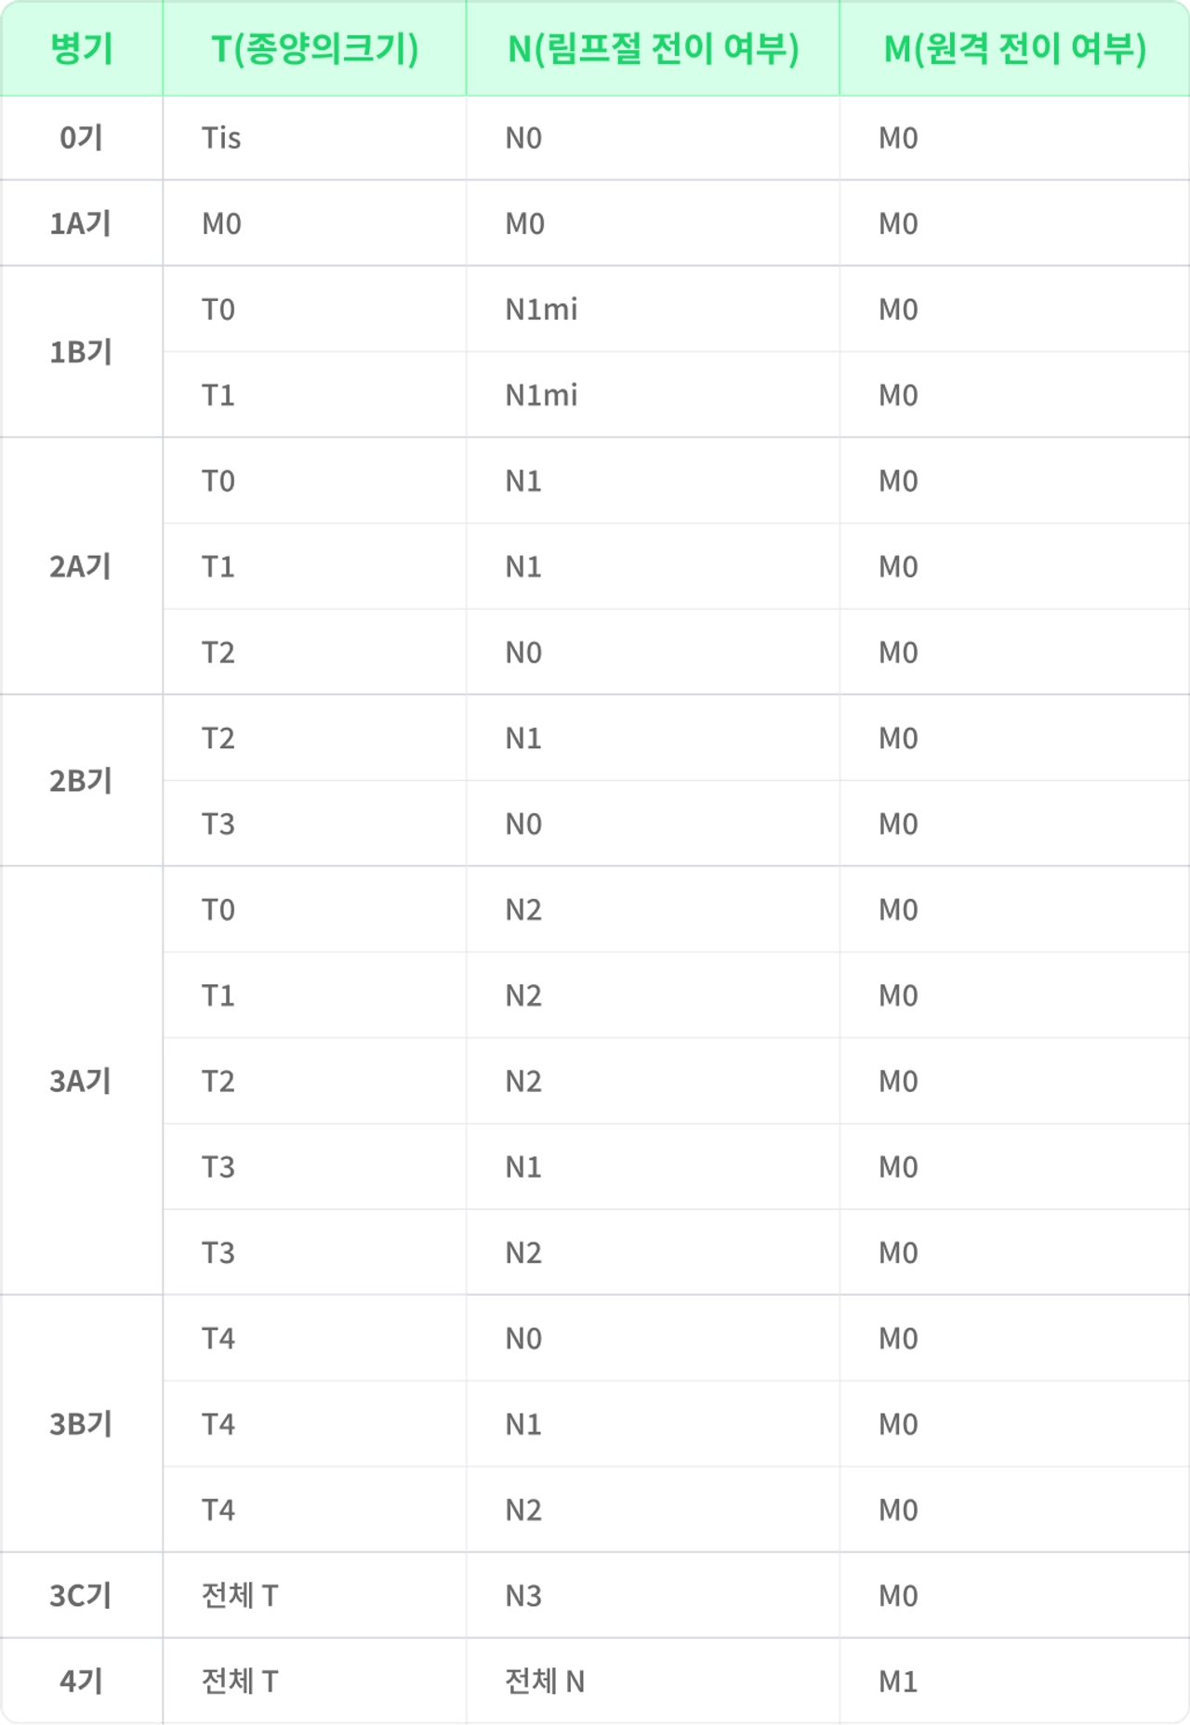
Task: Select the N0 cell in 0기 row
Action: click(523, 138)
